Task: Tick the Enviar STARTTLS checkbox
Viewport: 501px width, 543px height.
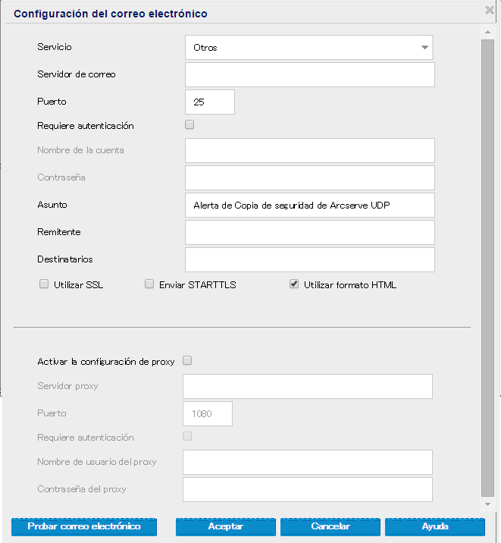Action: [x=149, y=285]
